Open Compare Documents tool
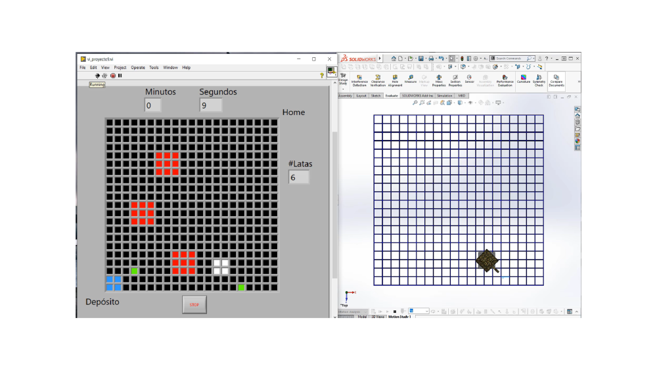Image resolution: width=657 pixels, height=370 pixels. coord(556,80)
